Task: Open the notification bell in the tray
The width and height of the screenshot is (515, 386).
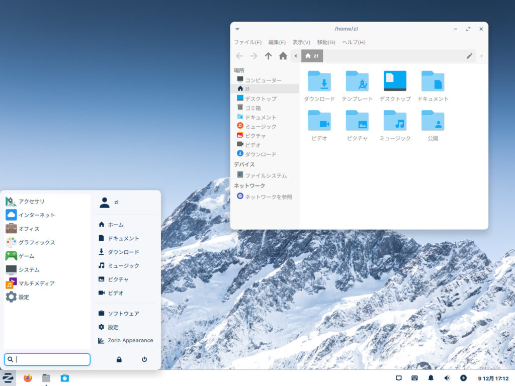Action: click(431, 378)
